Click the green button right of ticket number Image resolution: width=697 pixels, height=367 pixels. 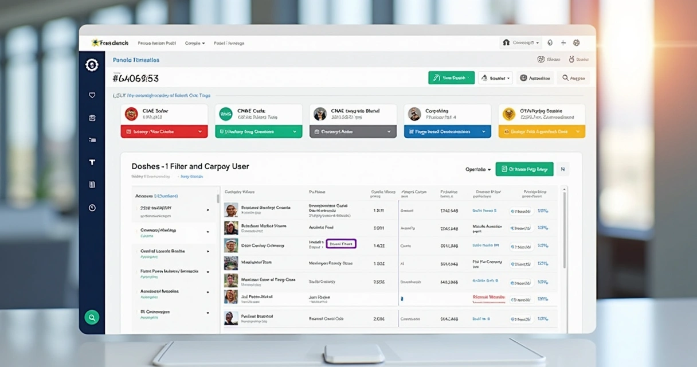point(451,78)
